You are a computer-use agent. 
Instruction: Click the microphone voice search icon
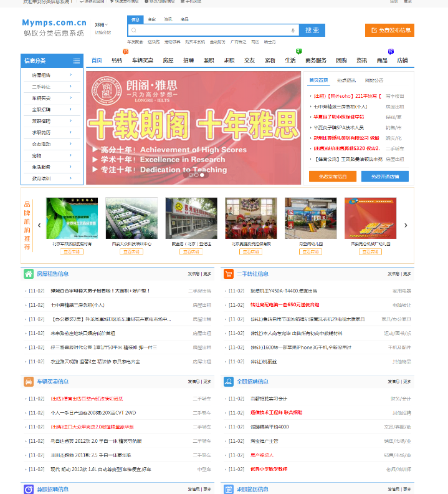293,31
